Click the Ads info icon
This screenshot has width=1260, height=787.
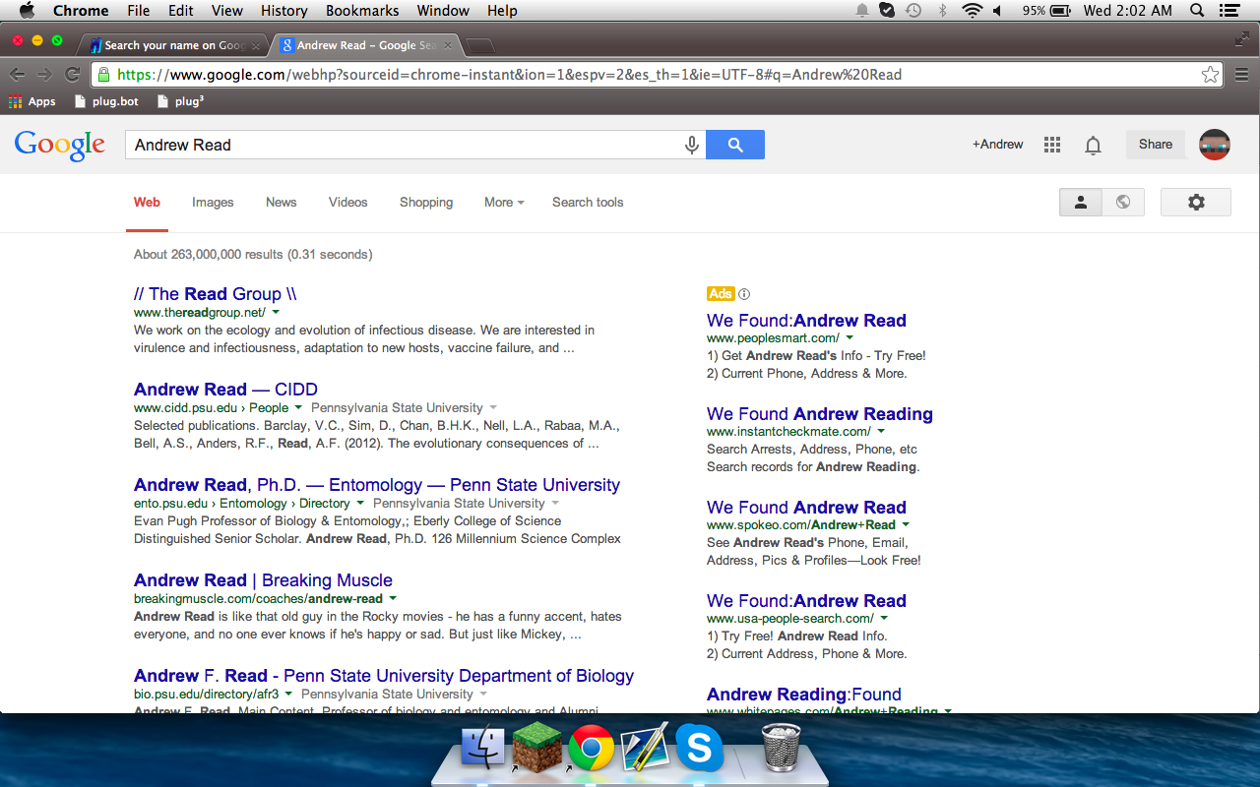tap(744, 294)
